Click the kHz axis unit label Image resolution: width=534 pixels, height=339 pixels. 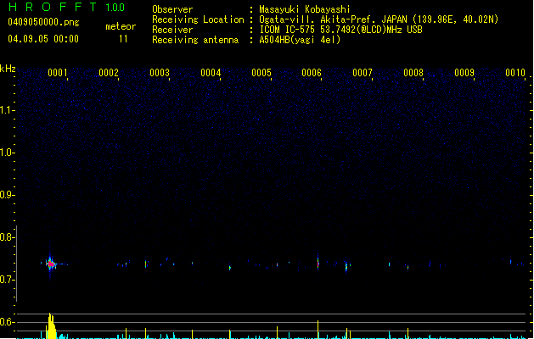[8, 69]
